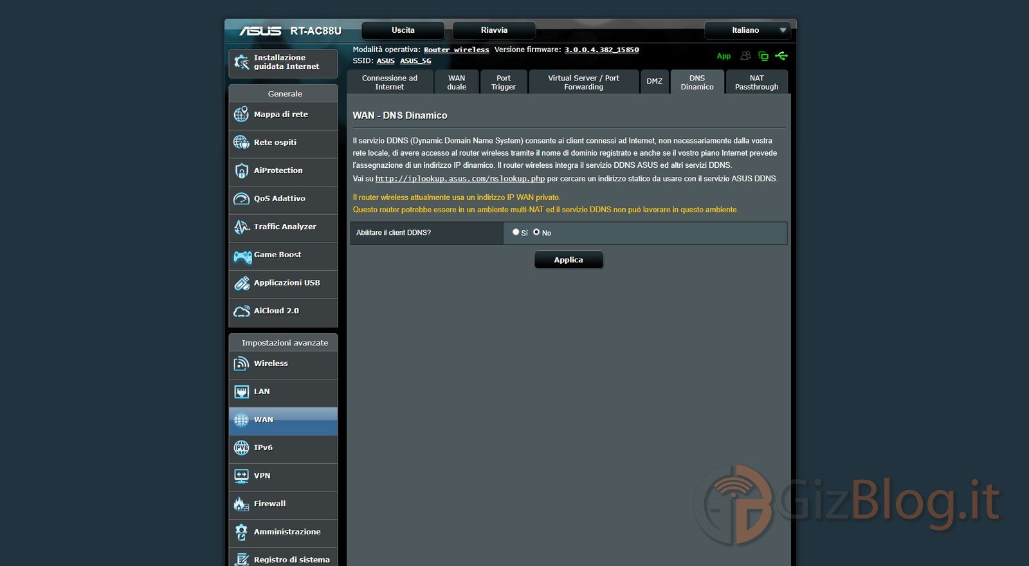Click the green USB status icon
This screenshot has width=1029, height=566.
781,56
